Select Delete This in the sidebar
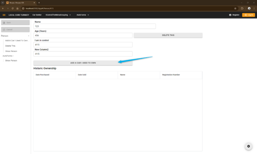 click(10, 46)
